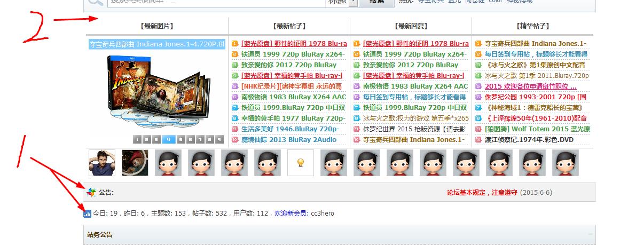The width and height of the screenshot is (620, 245).
Task: Open the slideshow caption 夺宝奇兵四部曲 Indiana Jones.1-4.720P
Action: tap(157, 44)
